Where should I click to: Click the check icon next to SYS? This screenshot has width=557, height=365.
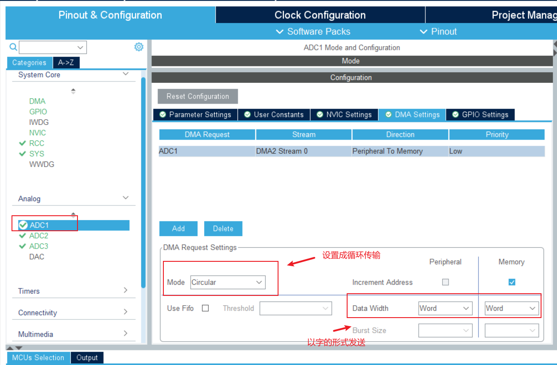[x=22, y=154]
